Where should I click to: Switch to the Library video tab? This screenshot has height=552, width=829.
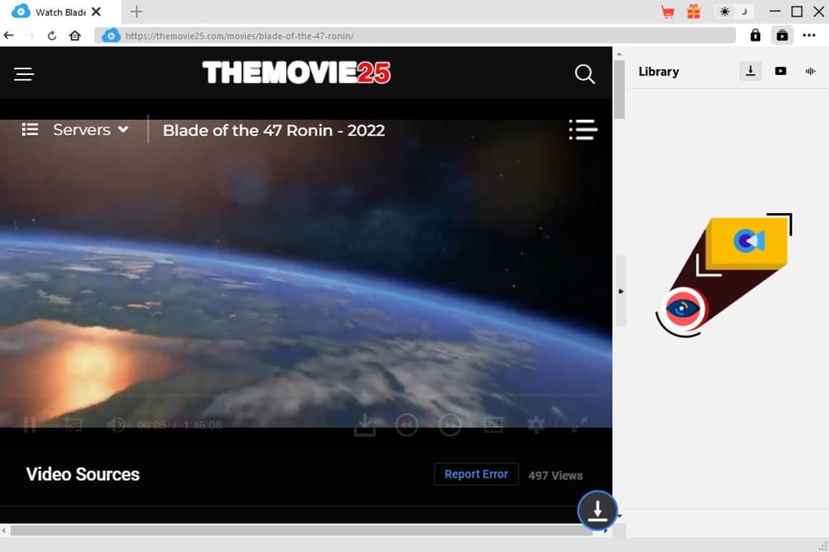tap(780, 71)
